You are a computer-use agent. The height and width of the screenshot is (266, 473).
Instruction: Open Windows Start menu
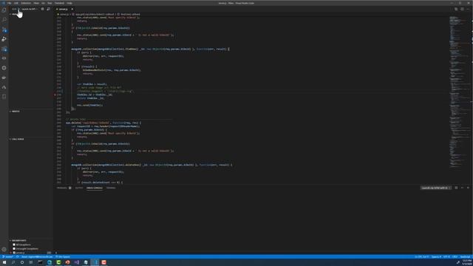point(4,262)
